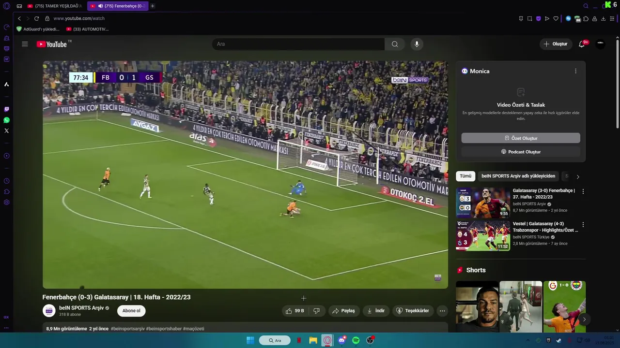The width and height of the screenshot is (620, 348).
Task: Click the video player miniplayer corner icon
Action: click(438, 277)
